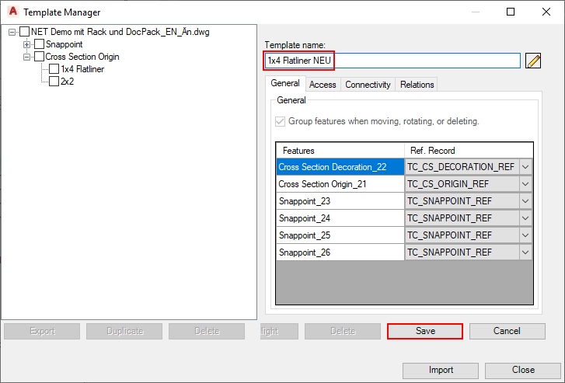Select the Cross Section Origin checkbox
Viewport: 565px width, 383px height.
[x=39, y=57]
